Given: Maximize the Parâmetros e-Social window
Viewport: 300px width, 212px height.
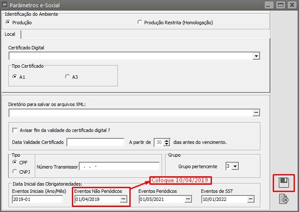Looking at the screenshot, I should click(281, 5).
